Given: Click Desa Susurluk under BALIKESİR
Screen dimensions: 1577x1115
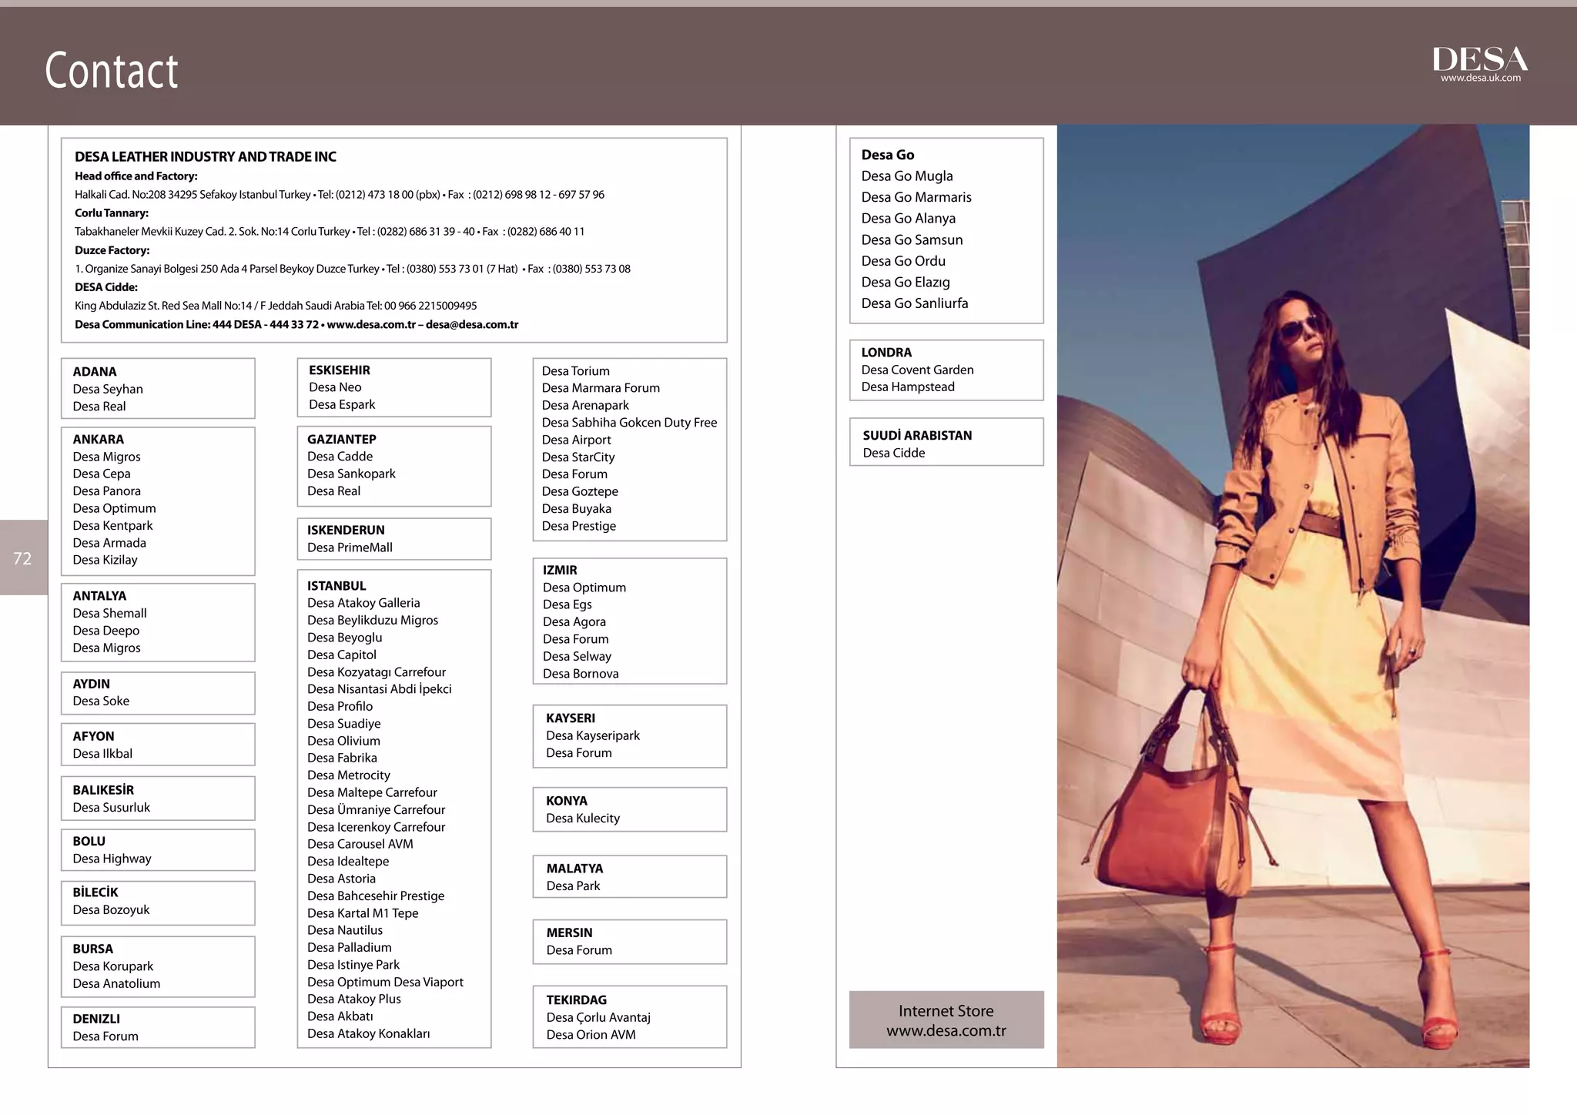Looking at the screenshot, I should pos(112,807).
